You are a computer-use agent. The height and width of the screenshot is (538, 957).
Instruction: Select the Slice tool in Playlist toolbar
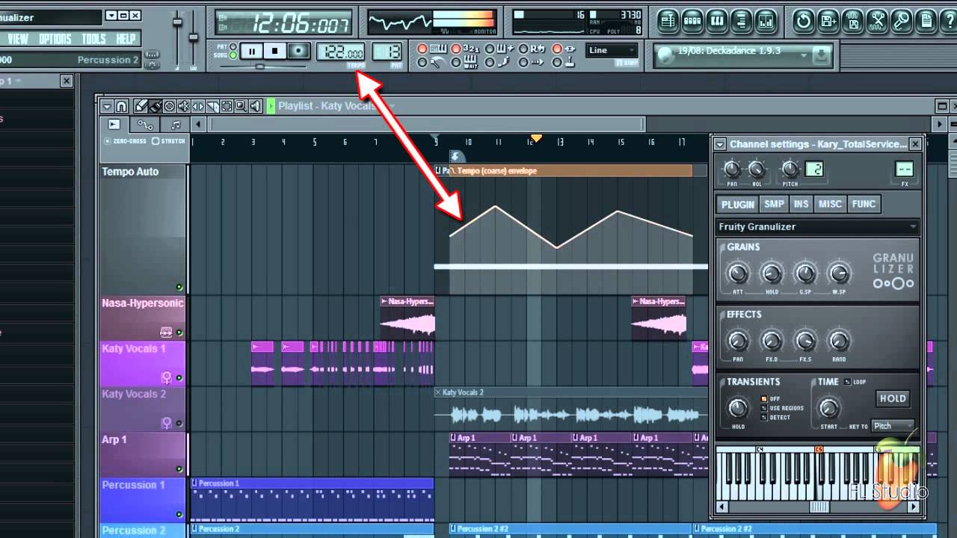[x=213, y=106]
